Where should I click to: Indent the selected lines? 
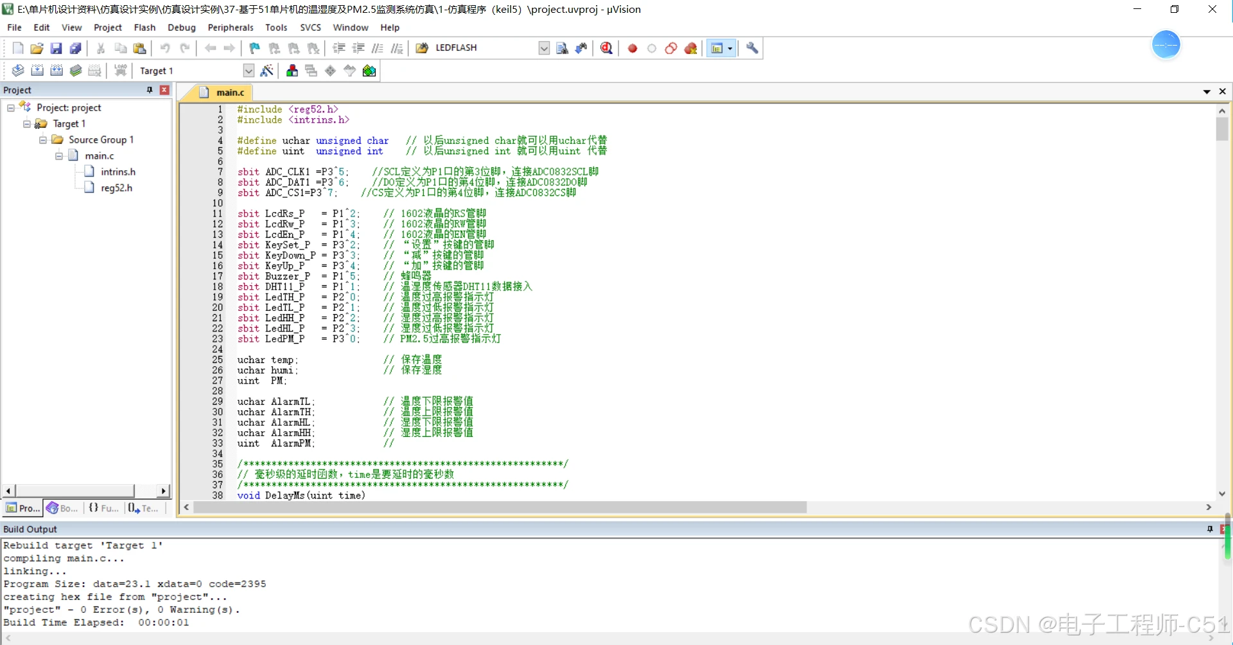point(339,48)
